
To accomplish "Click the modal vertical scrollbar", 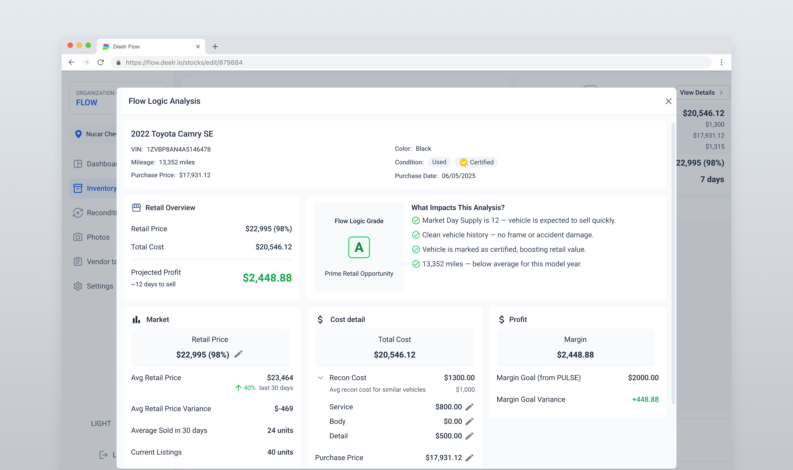I will pos(673,263).
